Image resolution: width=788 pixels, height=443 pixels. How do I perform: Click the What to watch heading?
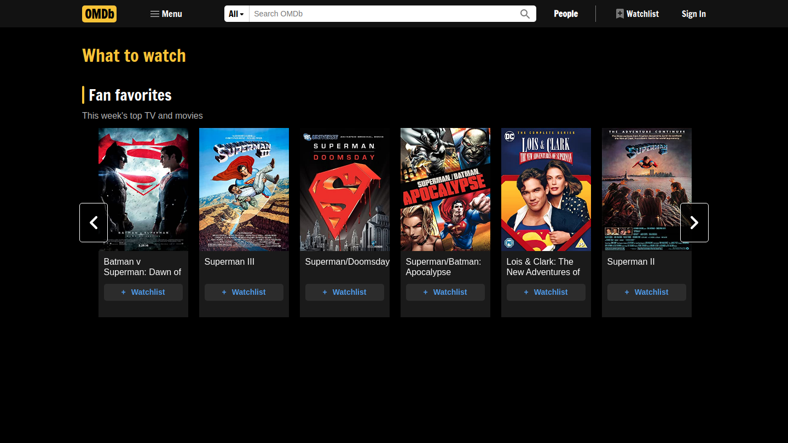point(134,56)
